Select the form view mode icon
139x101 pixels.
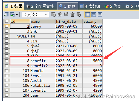tap(94, 15)
